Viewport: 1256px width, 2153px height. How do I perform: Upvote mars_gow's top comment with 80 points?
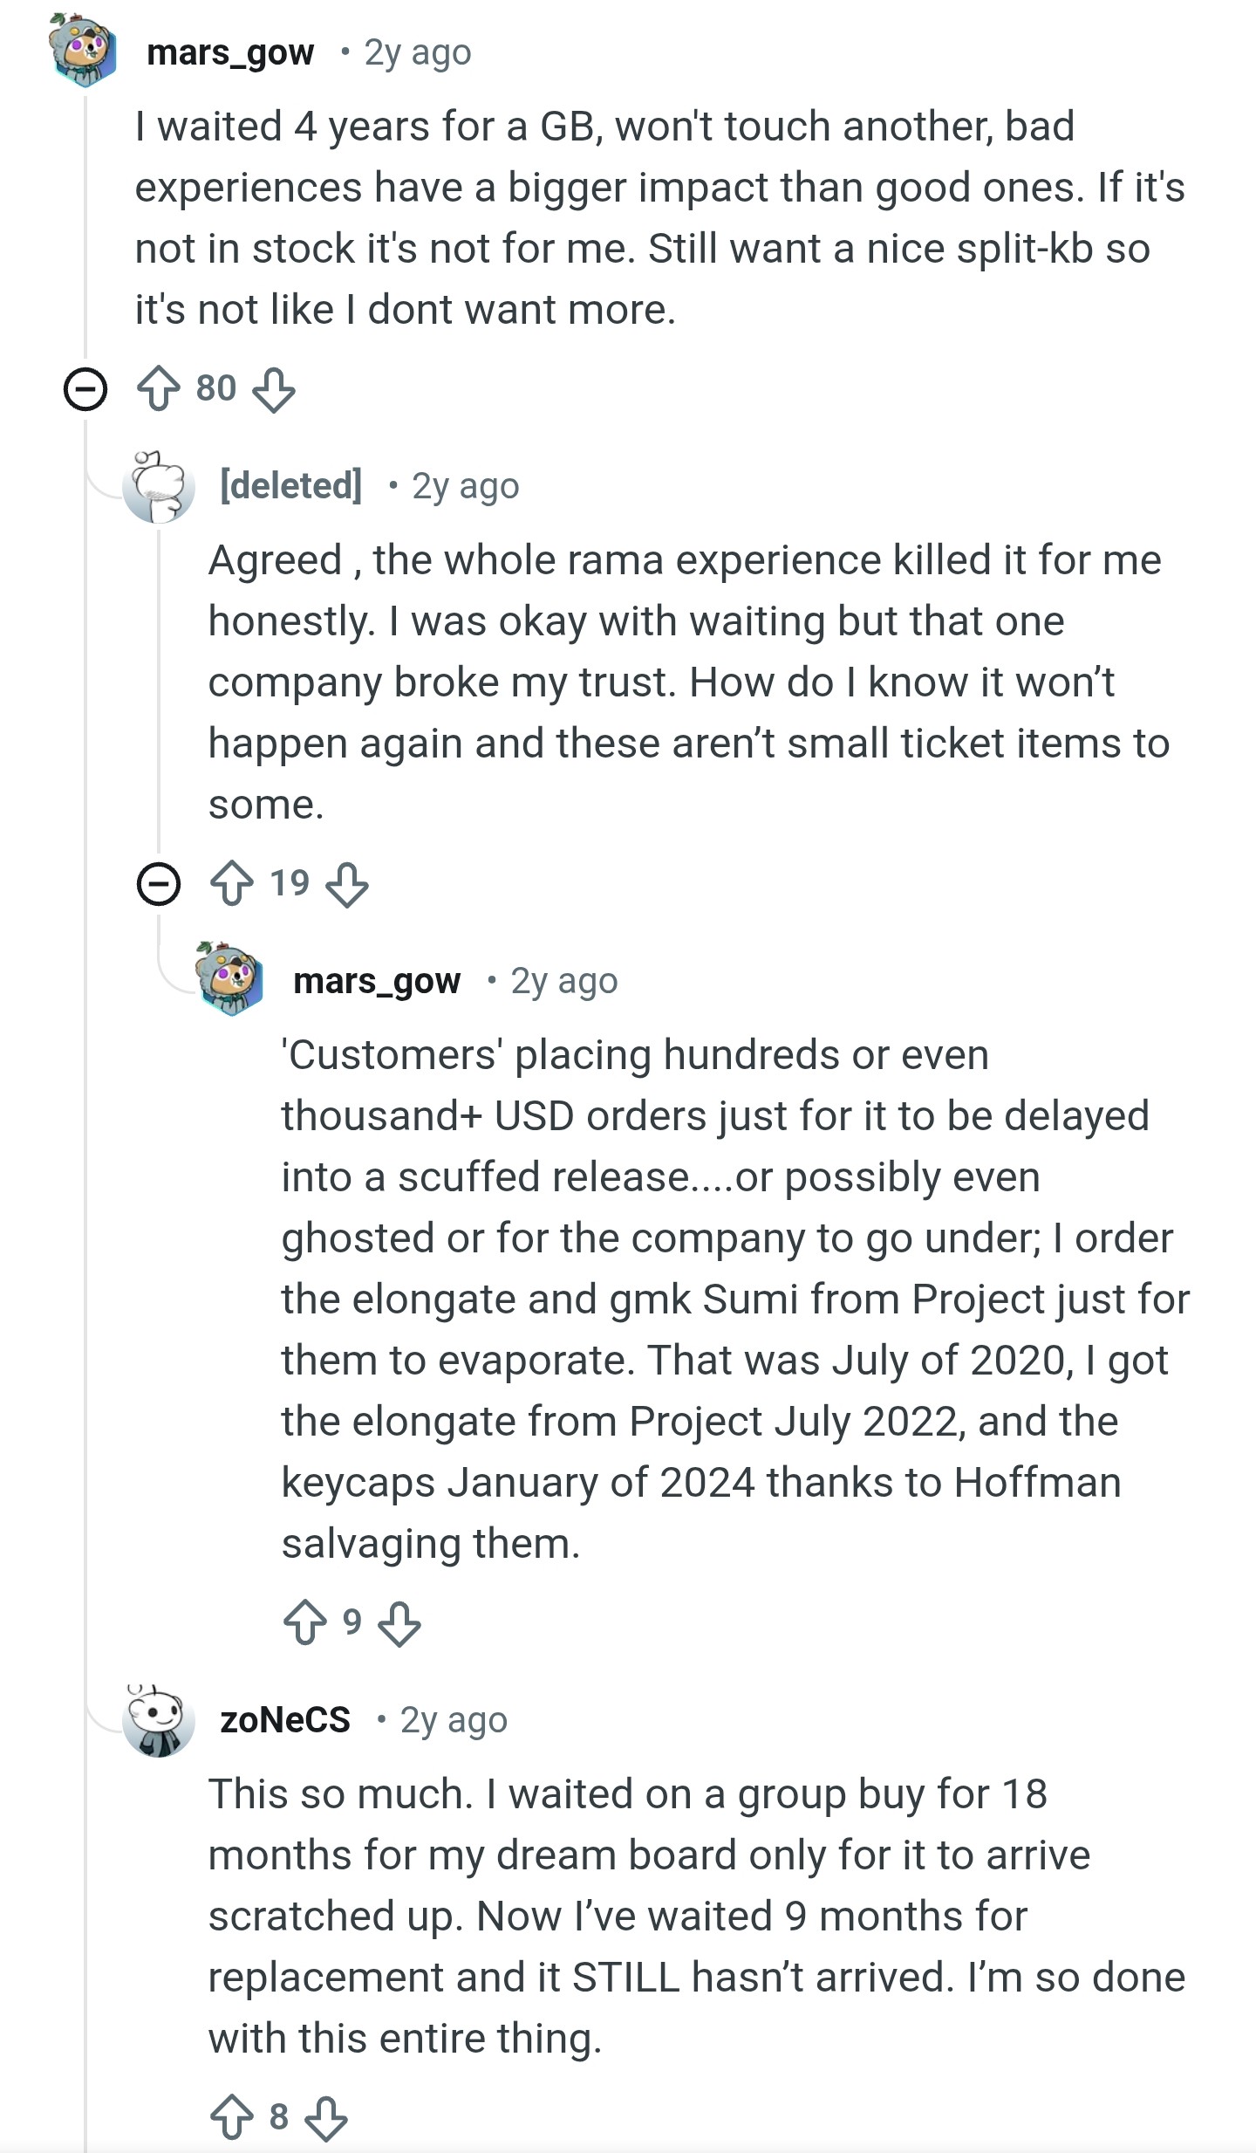pos(159,389)
